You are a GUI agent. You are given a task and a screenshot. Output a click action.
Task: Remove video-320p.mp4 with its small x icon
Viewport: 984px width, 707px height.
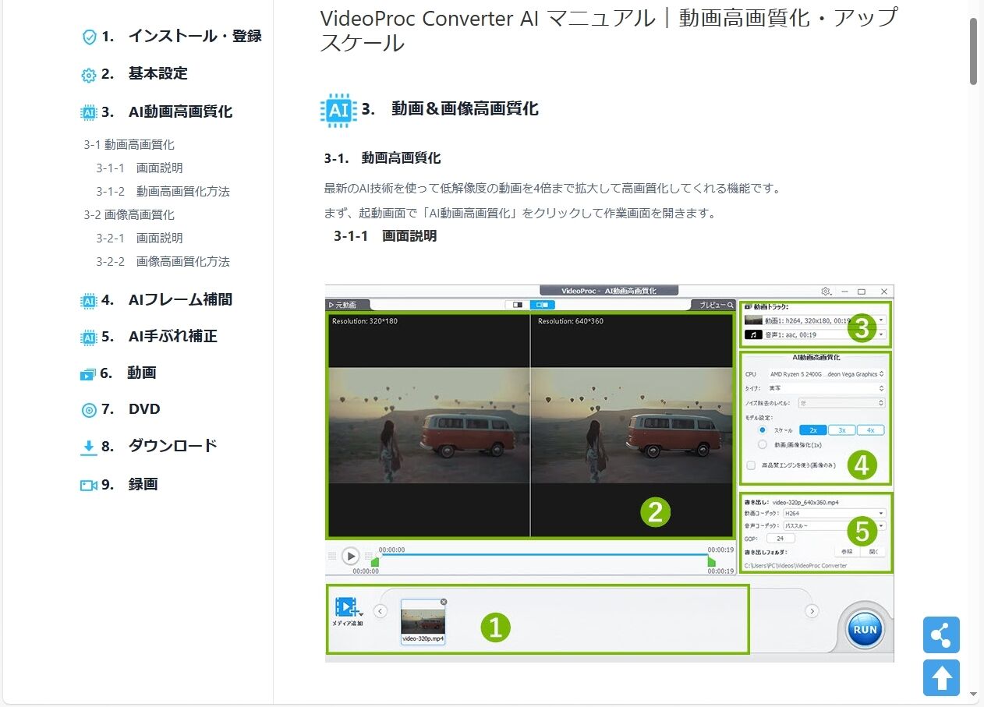click(x=444, y=602)
